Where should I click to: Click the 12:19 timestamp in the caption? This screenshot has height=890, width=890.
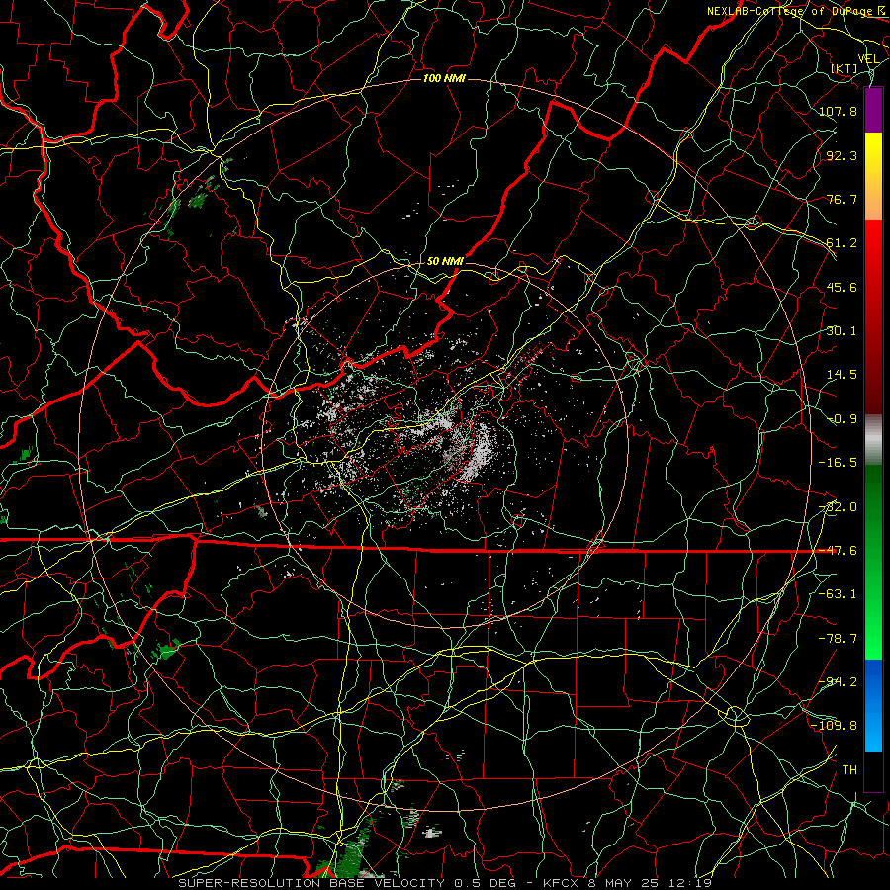(691, 883)
